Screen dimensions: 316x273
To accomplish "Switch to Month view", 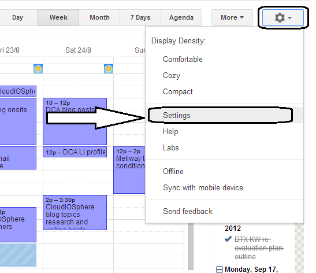I will (99, 17).
